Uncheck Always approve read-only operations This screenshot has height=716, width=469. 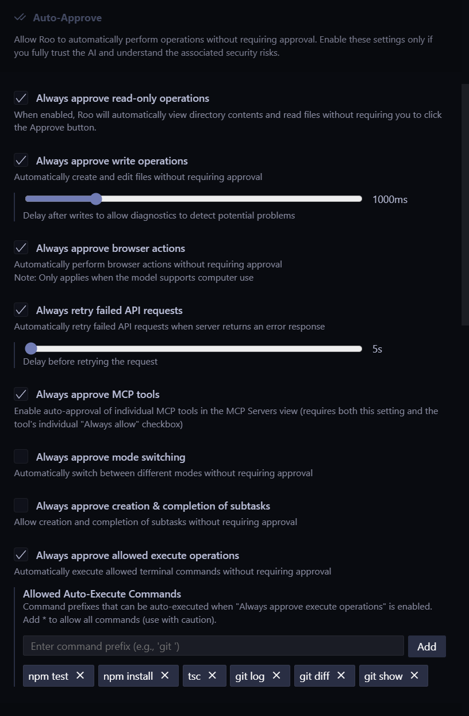pos(21,98)
